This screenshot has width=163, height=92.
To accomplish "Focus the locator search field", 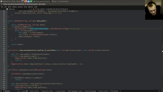I will point(11,91).
